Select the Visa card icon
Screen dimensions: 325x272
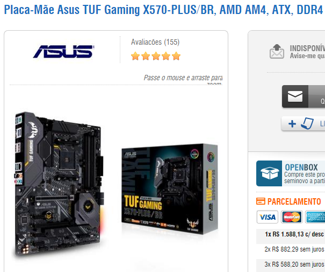268,217
